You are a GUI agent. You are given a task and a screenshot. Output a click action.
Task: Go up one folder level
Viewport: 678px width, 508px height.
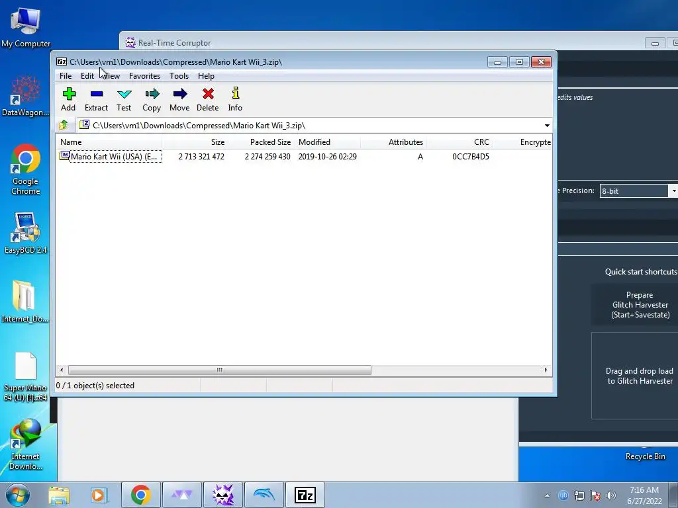(x=63, y=125)
